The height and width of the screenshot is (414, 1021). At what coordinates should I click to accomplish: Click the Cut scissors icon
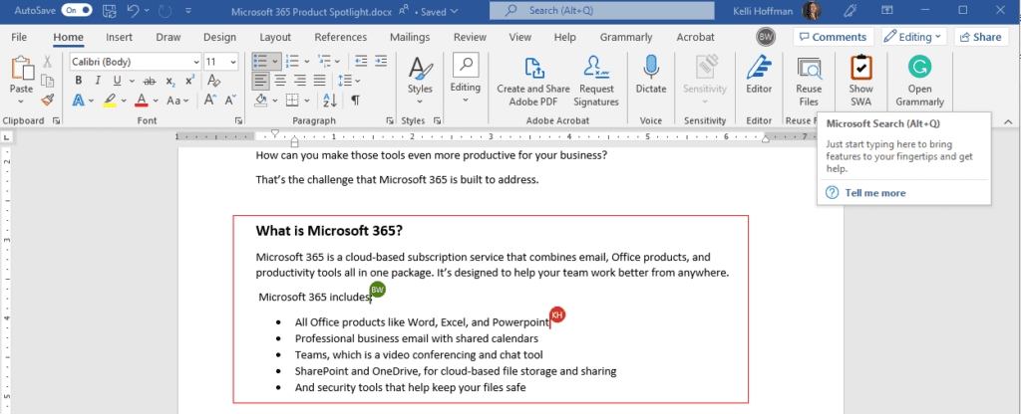(47, 62)
